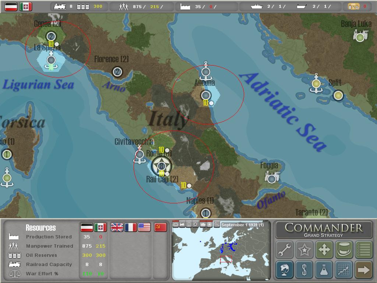Open the dollar sign purchase button

(304, 269)
